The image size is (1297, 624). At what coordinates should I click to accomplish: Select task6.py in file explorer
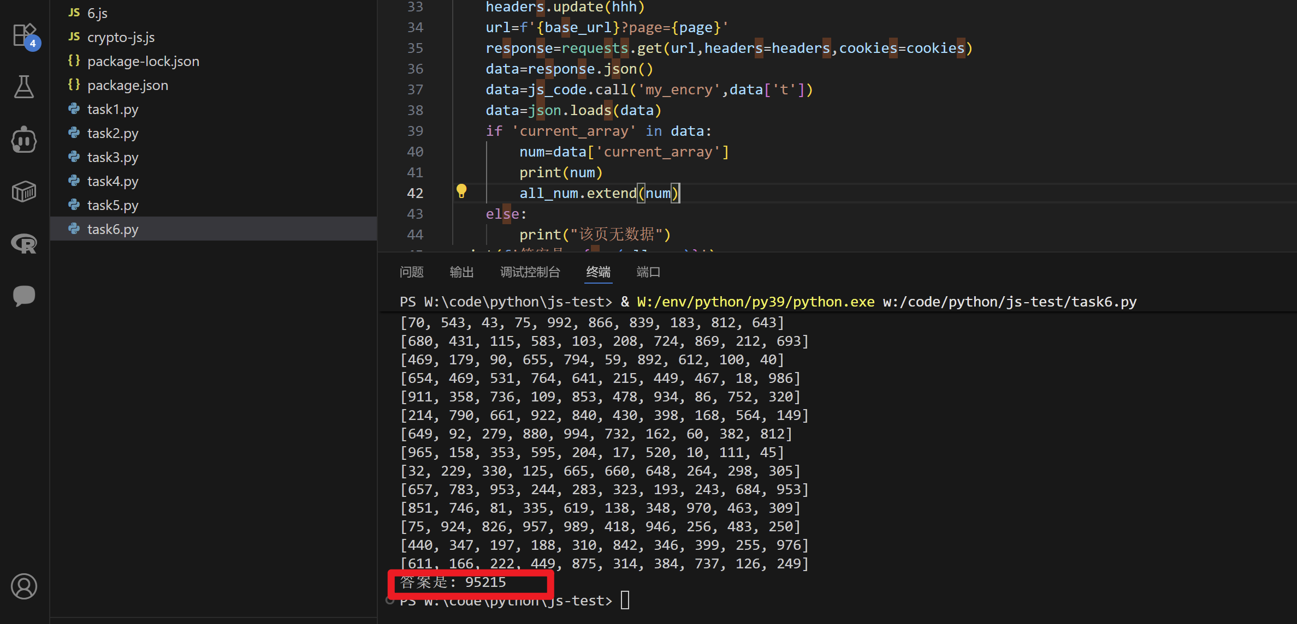click(x=112, y=229)
